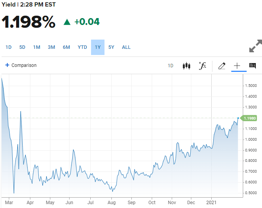Screen dimensions: 262x208
Task: Select the pencil drawing tool
Action: coord(222,66)
